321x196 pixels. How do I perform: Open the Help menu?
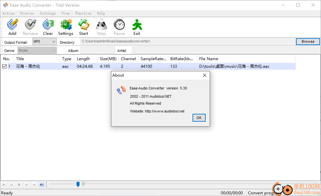[101, 13]
